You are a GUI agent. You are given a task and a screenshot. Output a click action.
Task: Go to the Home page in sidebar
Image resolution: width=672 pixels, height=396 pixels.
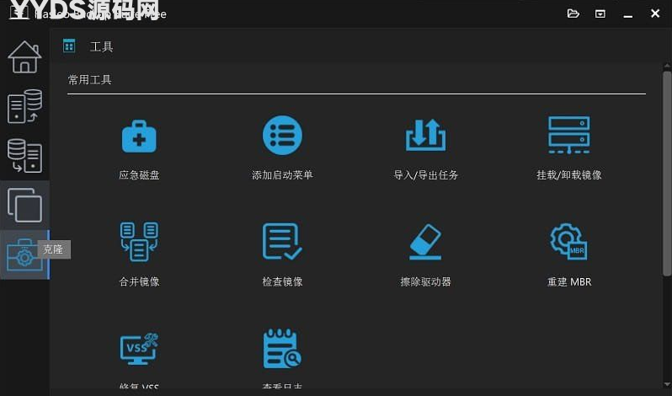(x=24, y=57)
